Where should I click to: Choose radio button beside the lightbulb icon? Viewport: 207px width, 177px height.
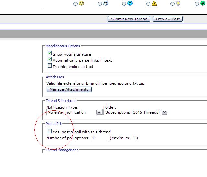pos(172,4)
